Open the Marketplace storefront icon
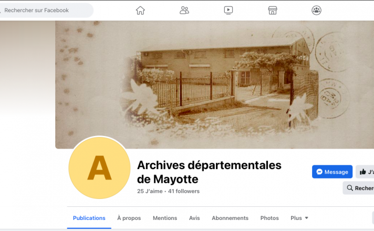374x231 pixels. point(272,10)
